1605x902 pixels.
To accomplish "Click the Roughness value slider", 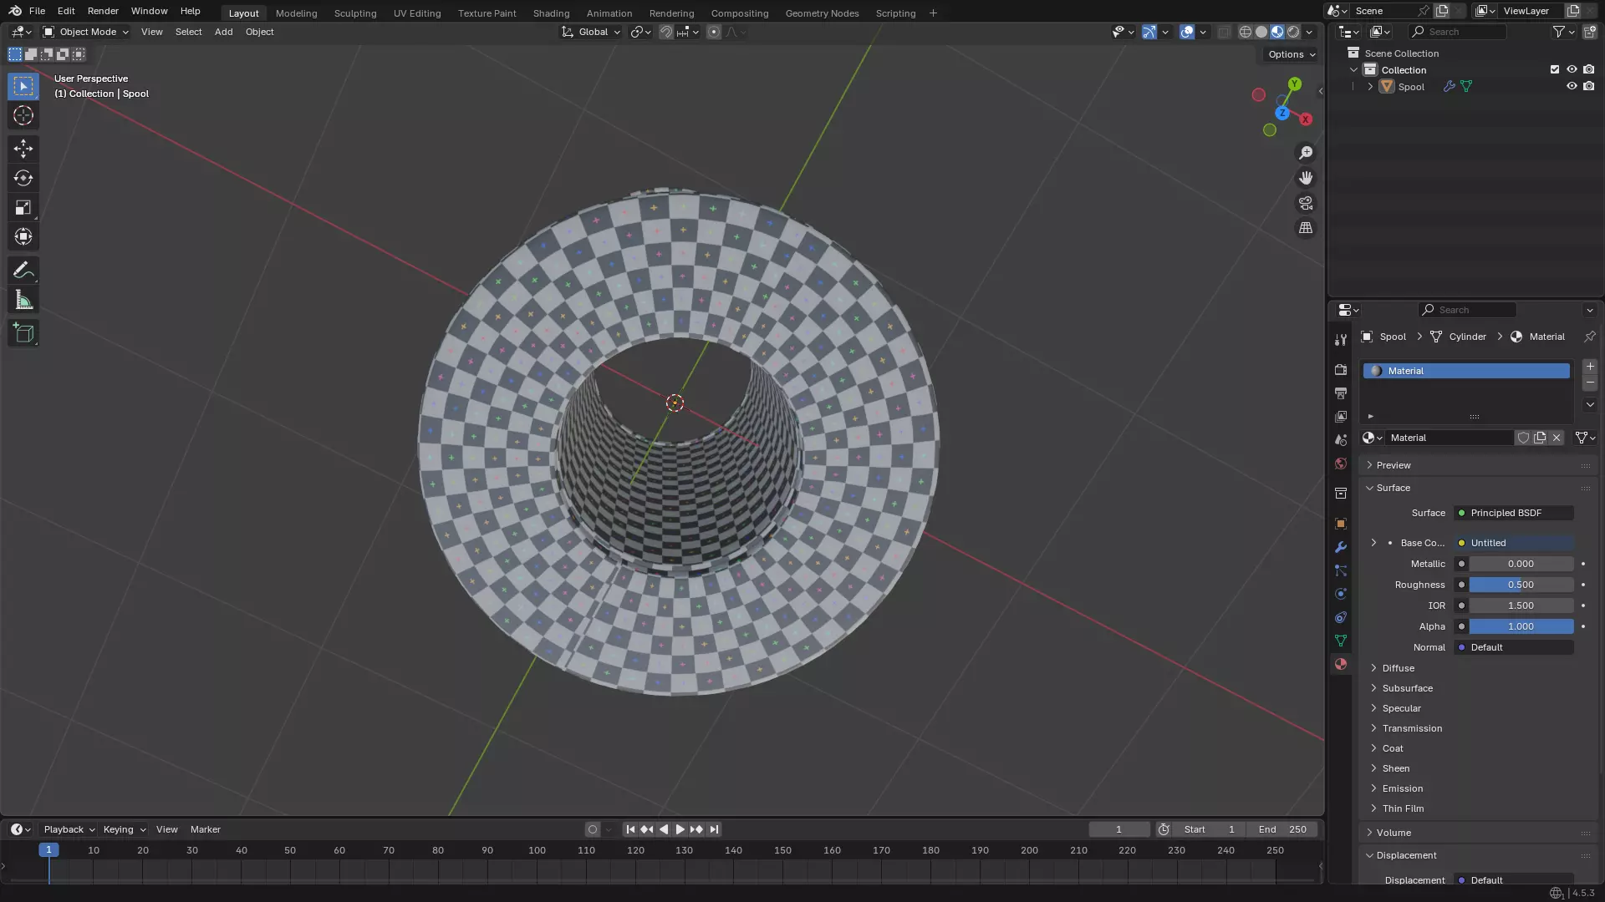I will point(1520,585).
